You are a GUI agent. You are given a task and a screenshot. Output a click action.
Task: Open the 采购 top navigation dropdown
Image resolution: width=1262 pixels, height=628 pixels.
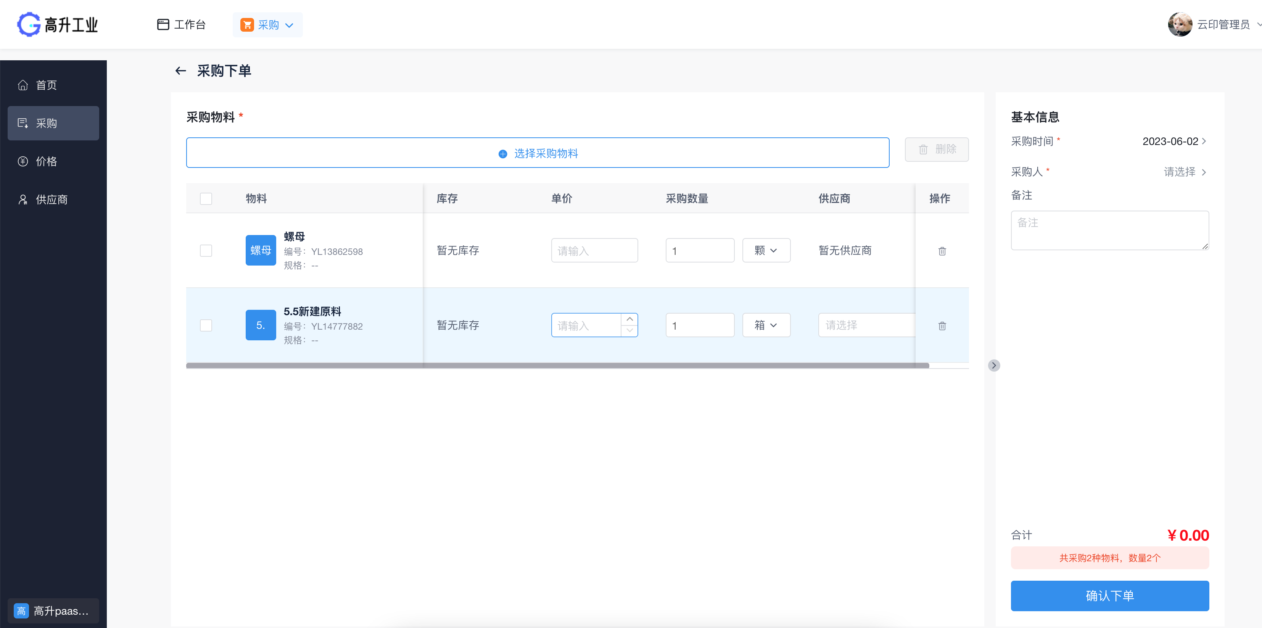267,24
